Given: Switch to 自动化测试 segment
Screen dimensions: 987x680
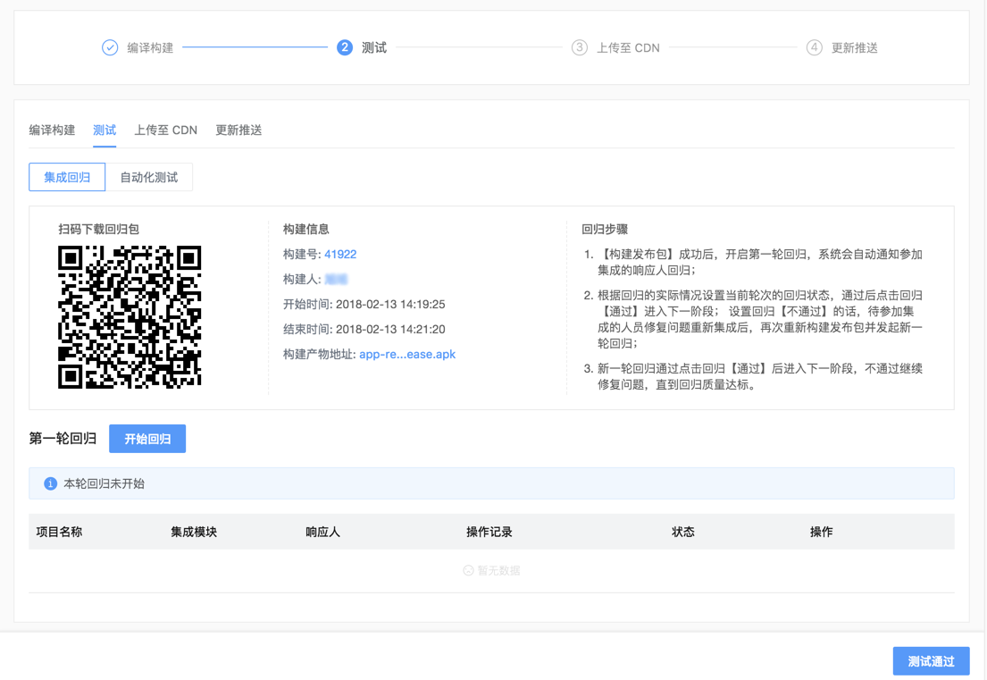Looking at the screenshot, I should pyautogui.click(x=149, y=177).
